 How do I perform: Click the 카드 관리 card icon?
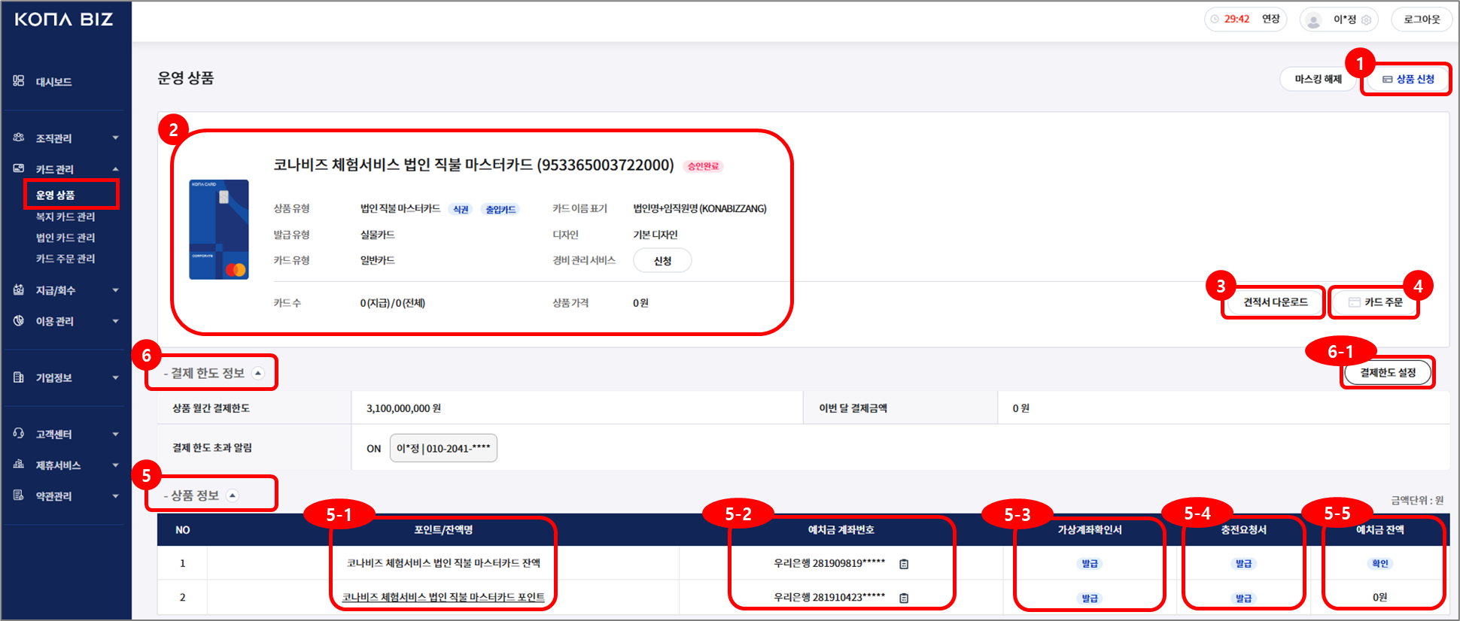[x=19, y=168]
